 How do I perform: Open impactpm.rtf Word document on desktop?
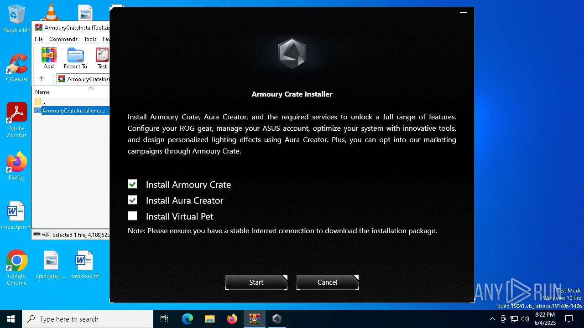[16, 215]
